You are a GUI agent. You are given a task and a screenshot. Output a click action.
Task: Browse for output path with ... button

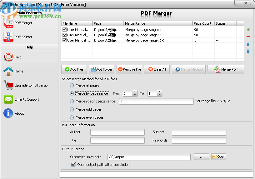pyautogui.click(x=202, y=157)
